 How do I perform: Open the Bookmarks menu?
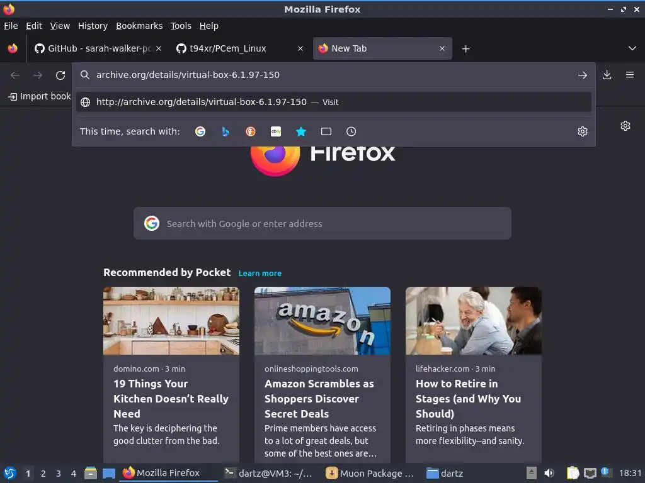point(139,26)
